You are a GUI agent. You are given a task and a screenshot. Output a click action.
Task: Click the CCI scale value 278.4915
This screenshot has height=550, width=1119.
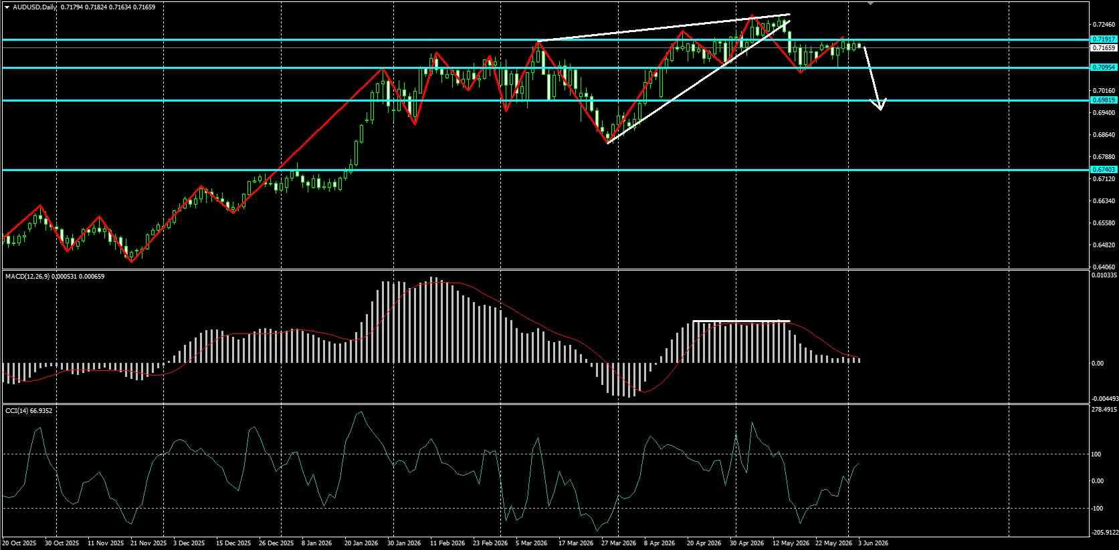tap(1104, 409)
